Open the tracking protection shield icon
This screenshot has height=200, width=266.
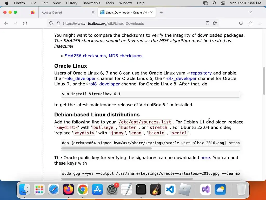(x=51, y=23)
